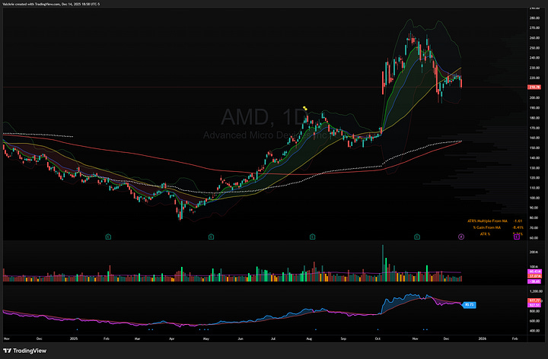Screen dimensions: 548x359
Task: Click the 160.00 price axis label
Action: click(x=534, y=138)
